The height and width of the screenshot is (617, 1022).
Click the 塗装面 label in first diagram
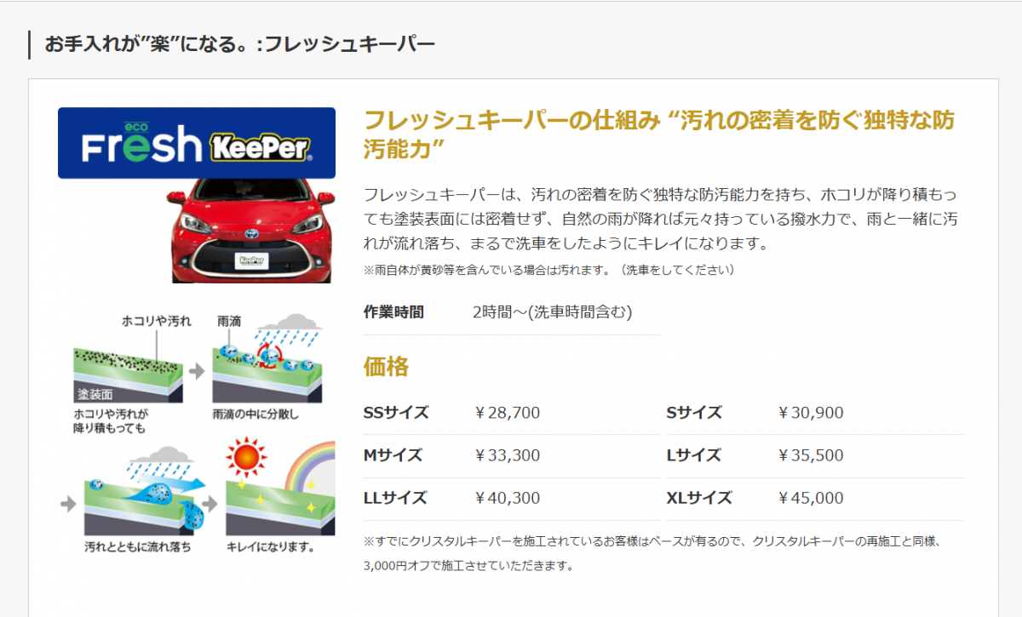95,395
